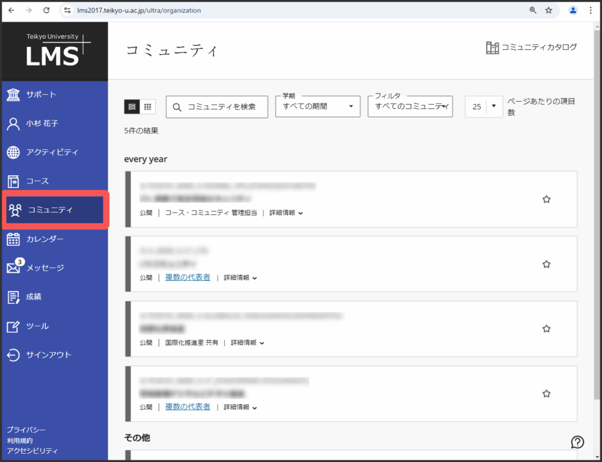Open コミュニティ in the sidebar
Viewport: 602px width, 462px height.
55,210
